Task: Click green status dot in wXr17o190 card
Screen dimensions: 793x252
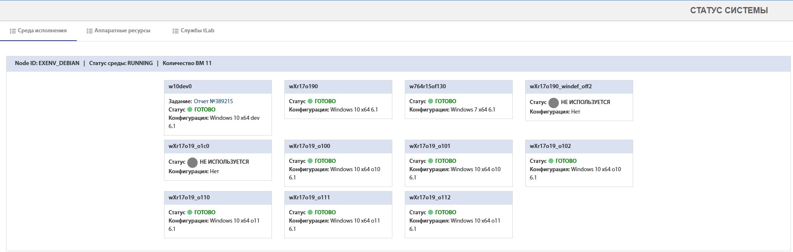Action: coord(310,102)
